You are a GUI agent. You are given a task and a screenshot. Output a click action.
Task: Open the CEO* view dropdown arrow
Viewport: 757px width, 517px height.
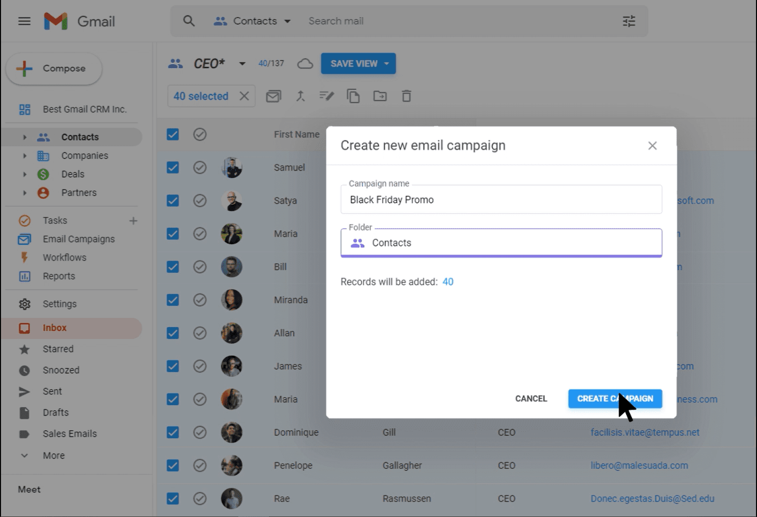point(242,64)
